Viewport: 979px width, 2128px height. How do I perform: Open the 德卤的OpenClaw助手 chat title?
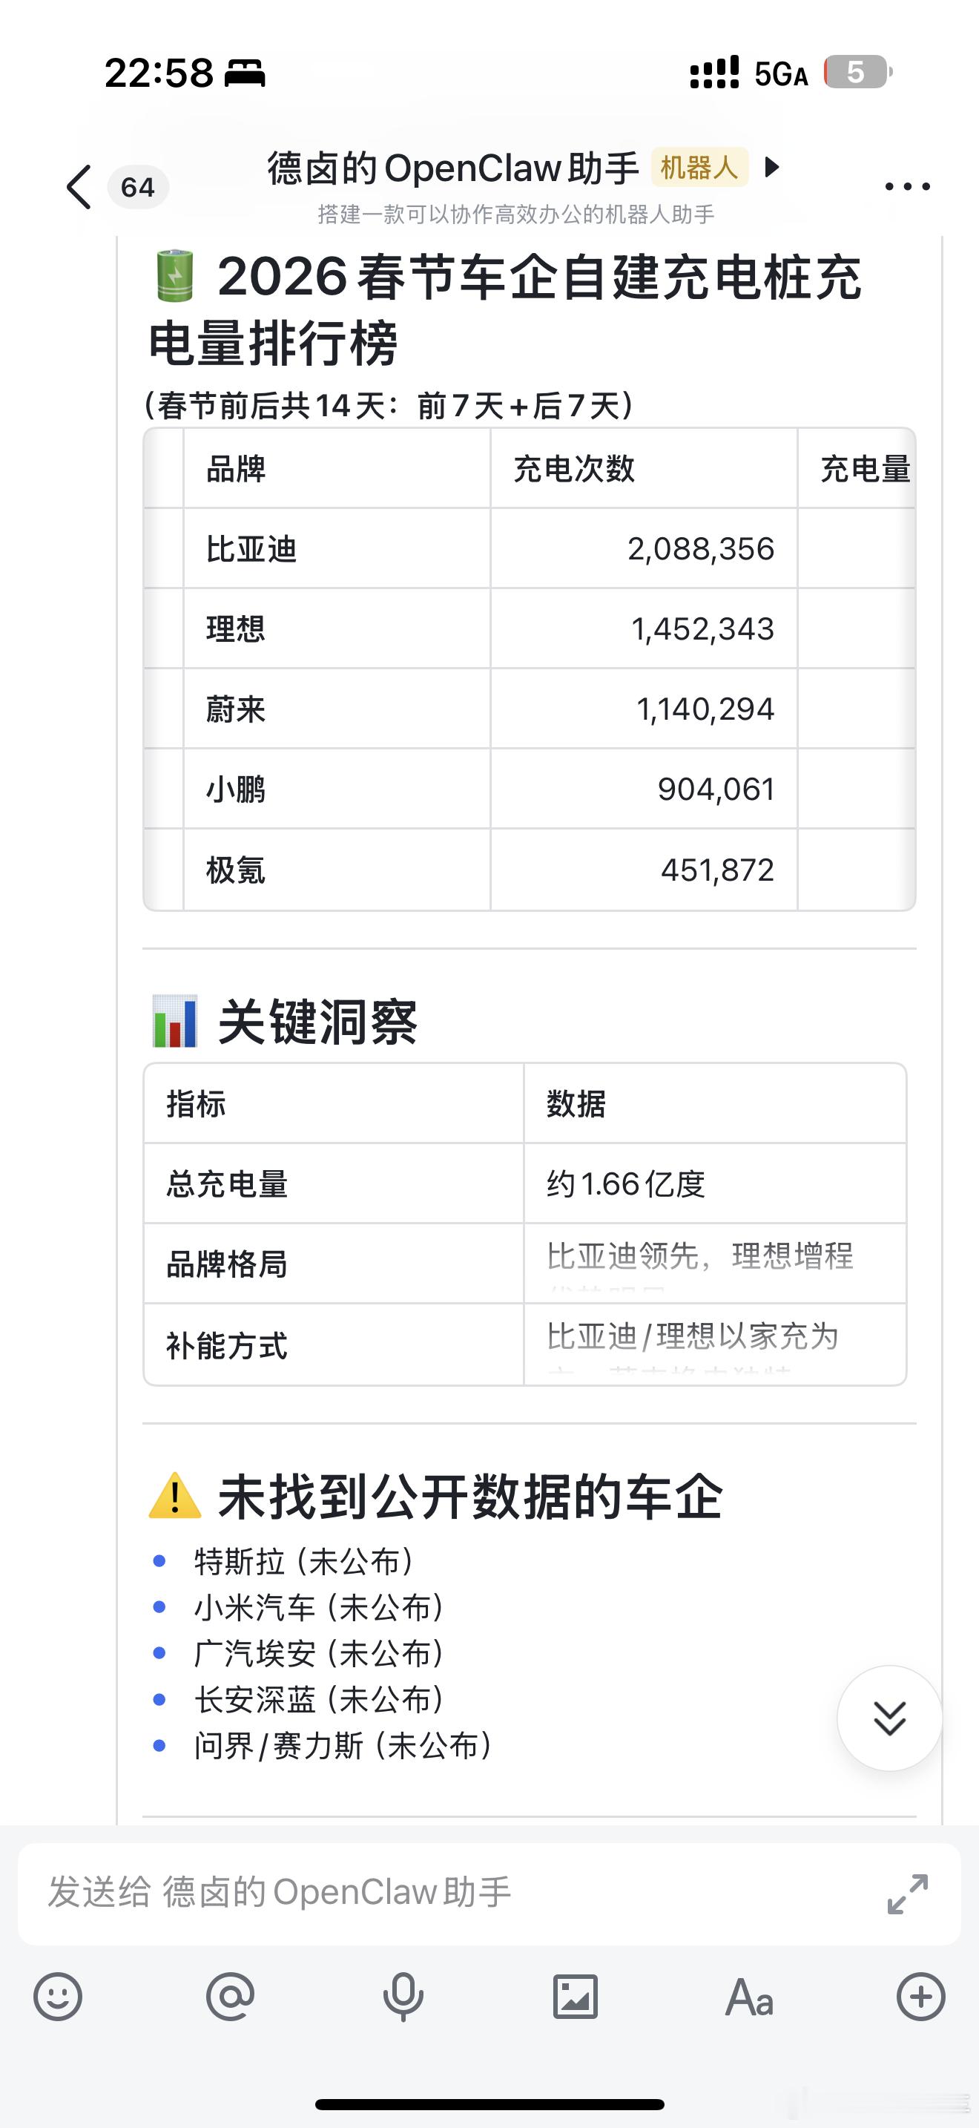[453, 168]
